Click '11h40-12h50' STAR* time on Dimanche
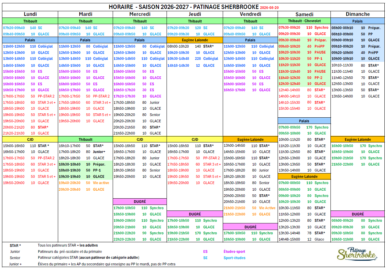 [342, 78]
